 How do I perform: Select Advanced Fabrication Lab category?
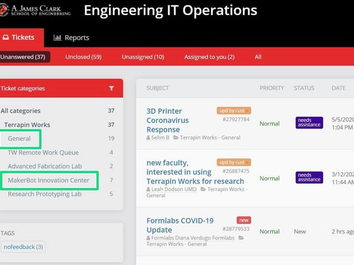[45, 166]
